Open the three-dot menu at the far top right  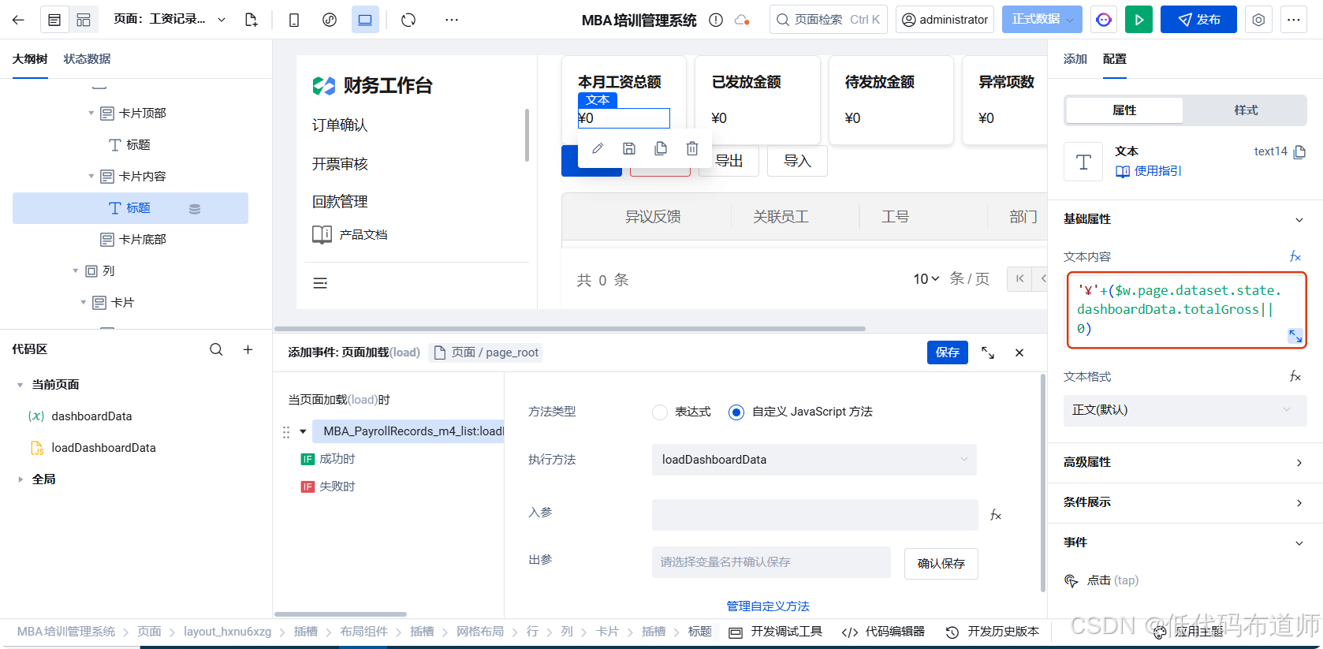1294,20
